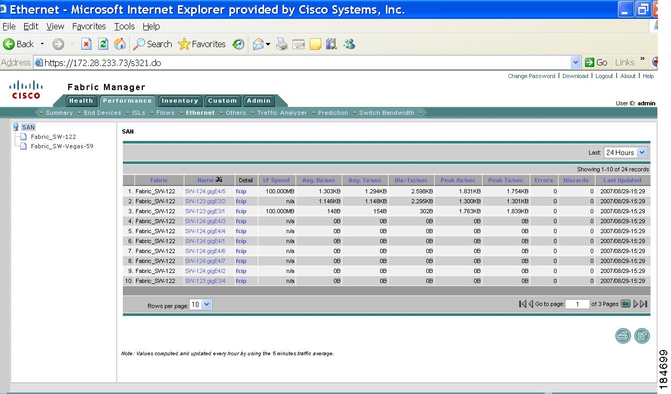This screenshot has width=671, height=394.
Task: Click the IE Home toolbar icon
Action: click(120, 45)
